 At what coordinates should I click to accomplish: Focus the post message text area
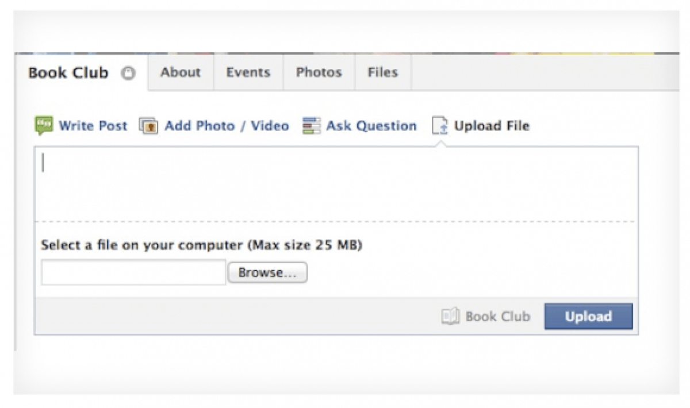click(x=336, y=184)
